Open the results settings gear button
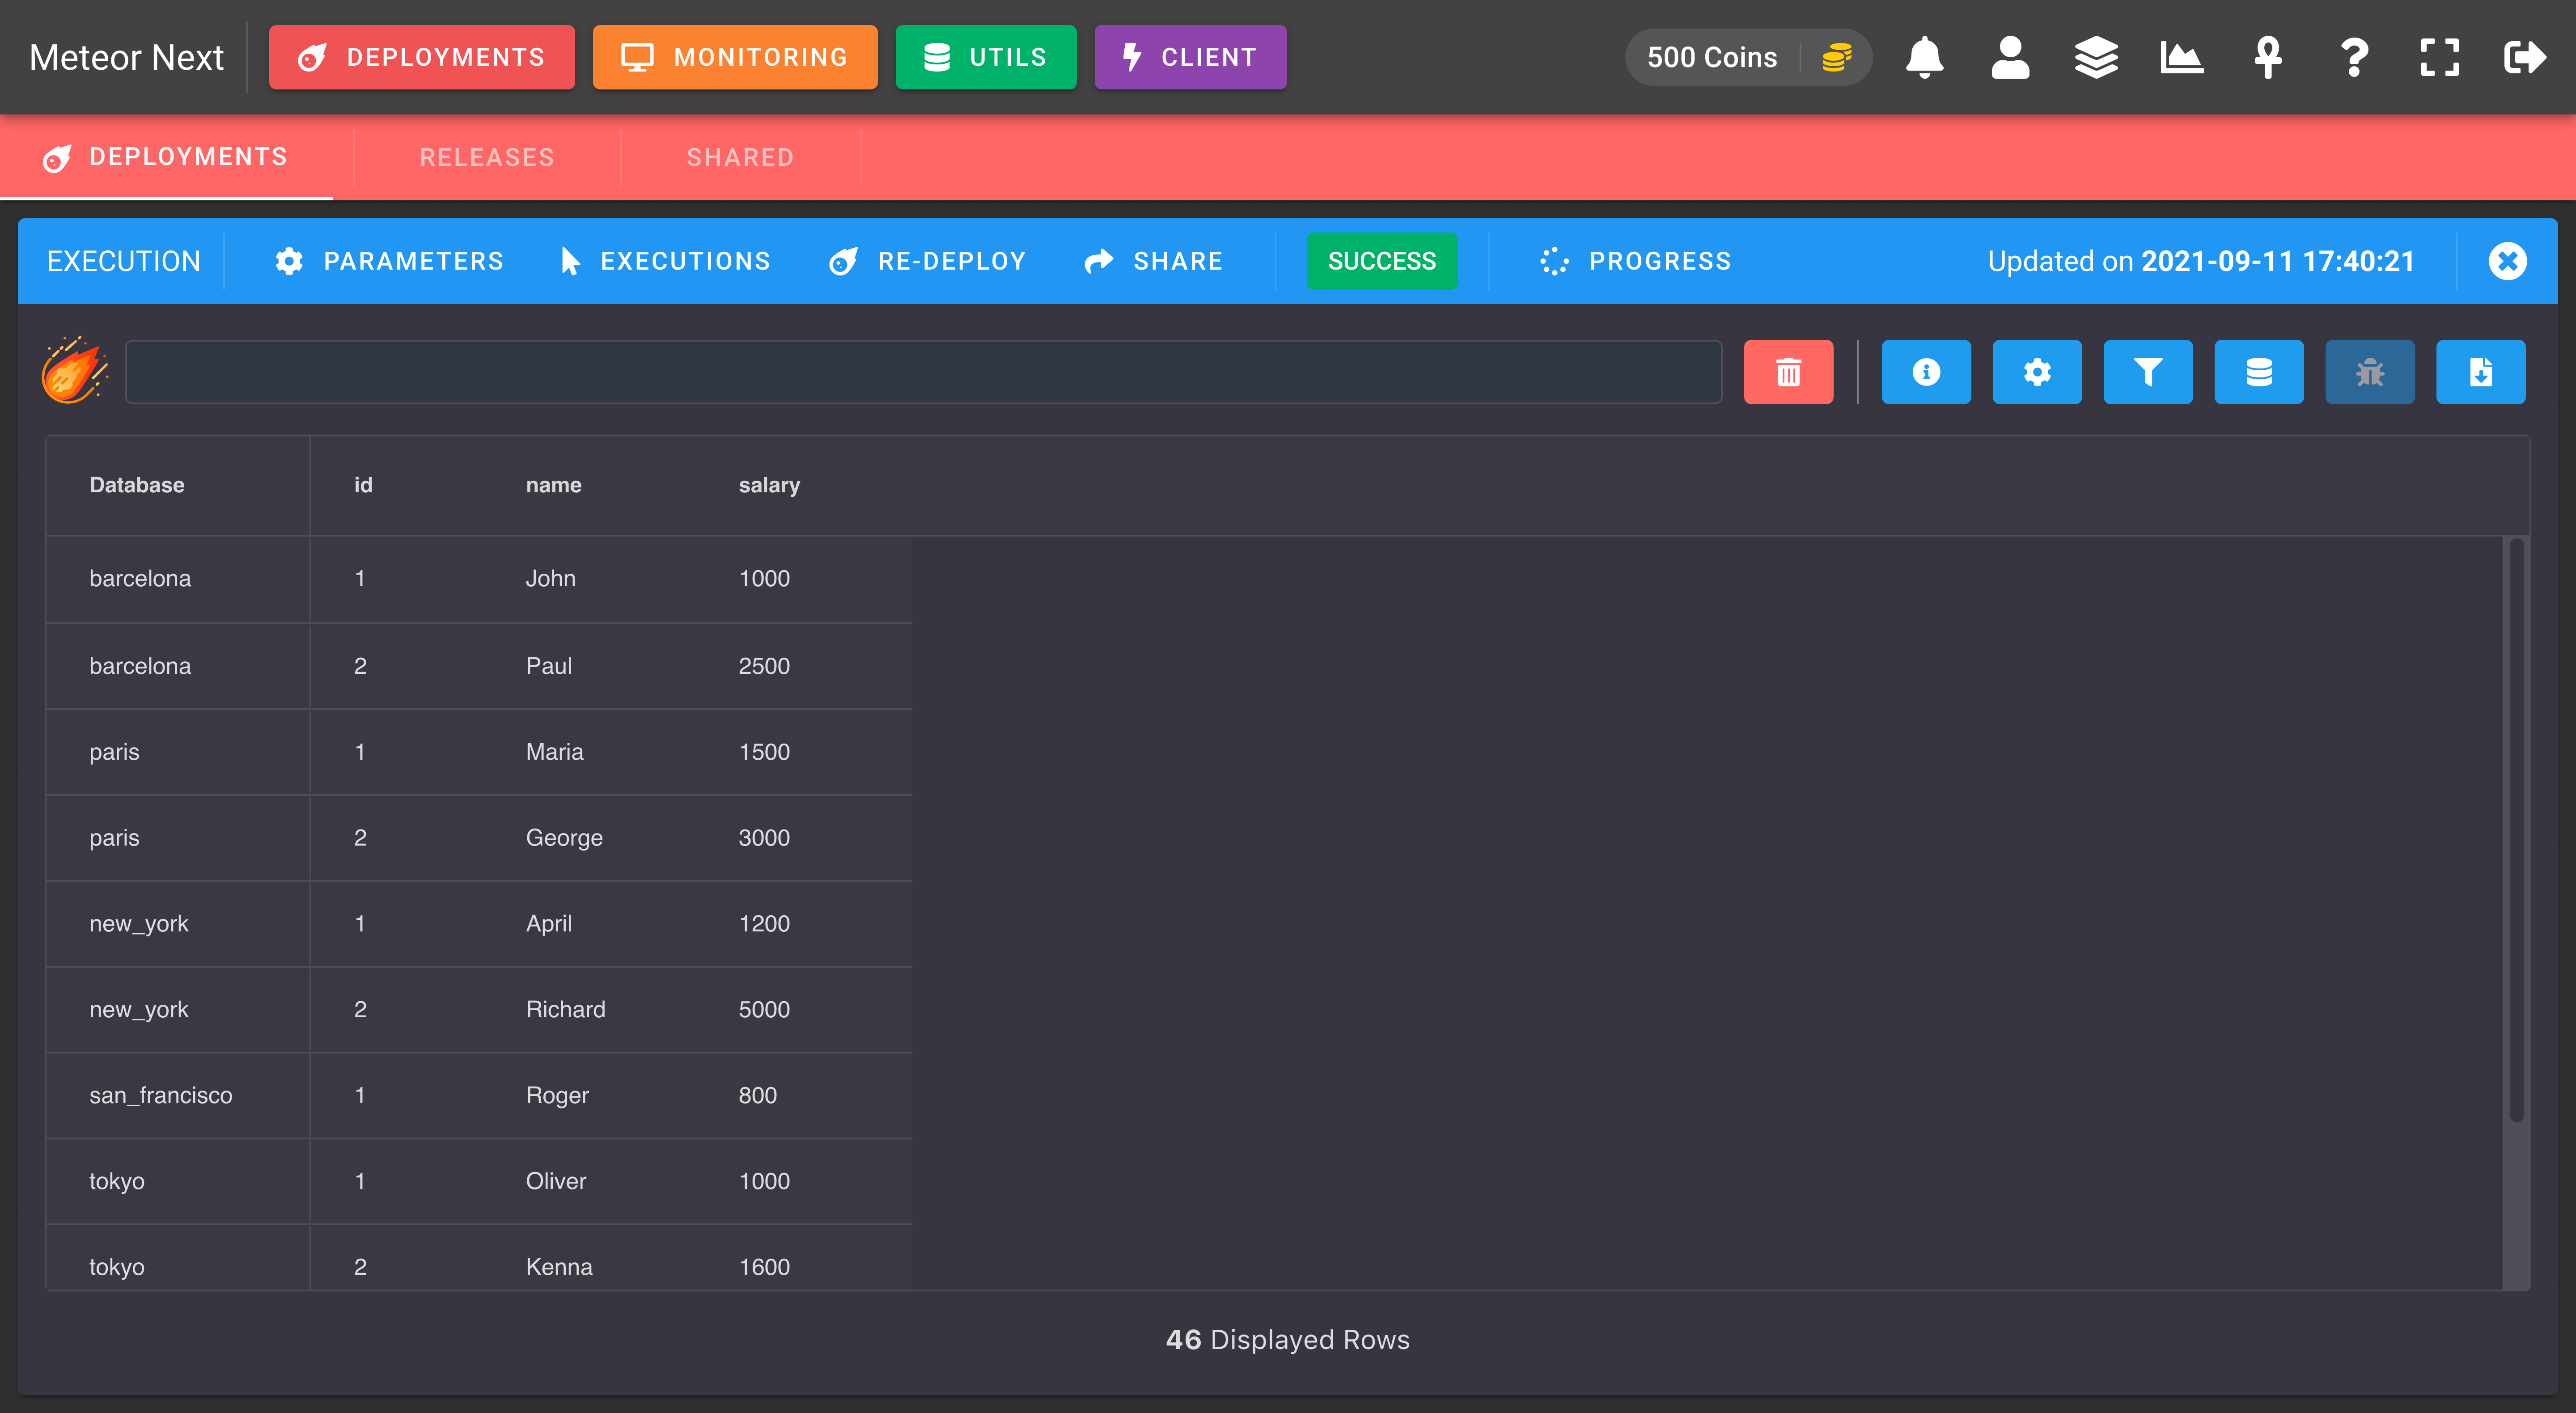This screenshot has height=1413, width=2576. click(x=2037, y=372)
